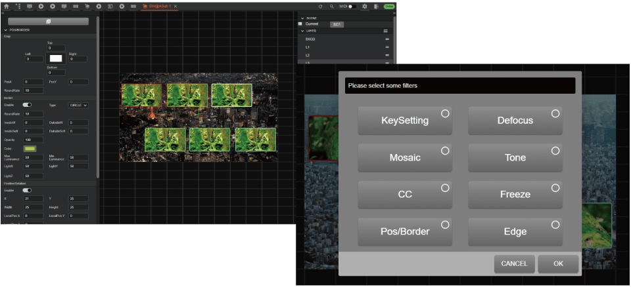Click the panel layout icon beside the gear
The width and height of the screenshot is (631, 287).
(x=377, y=6)
